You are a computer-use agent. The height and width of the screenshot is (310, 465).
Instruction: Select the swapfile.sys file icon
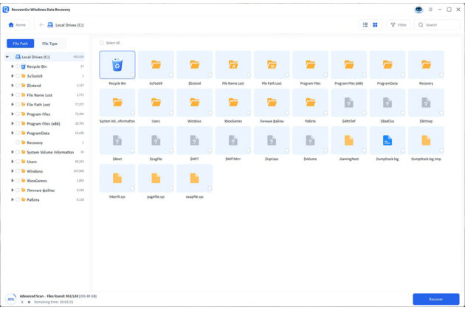pos(195,178)
